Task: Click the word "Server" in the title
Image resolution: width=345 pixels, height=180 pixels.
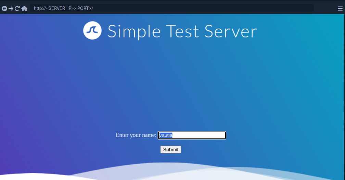Action: tap(231, 31)
